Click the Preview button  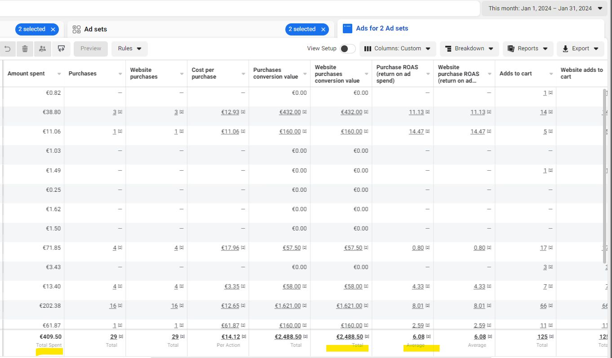[91, 49]
